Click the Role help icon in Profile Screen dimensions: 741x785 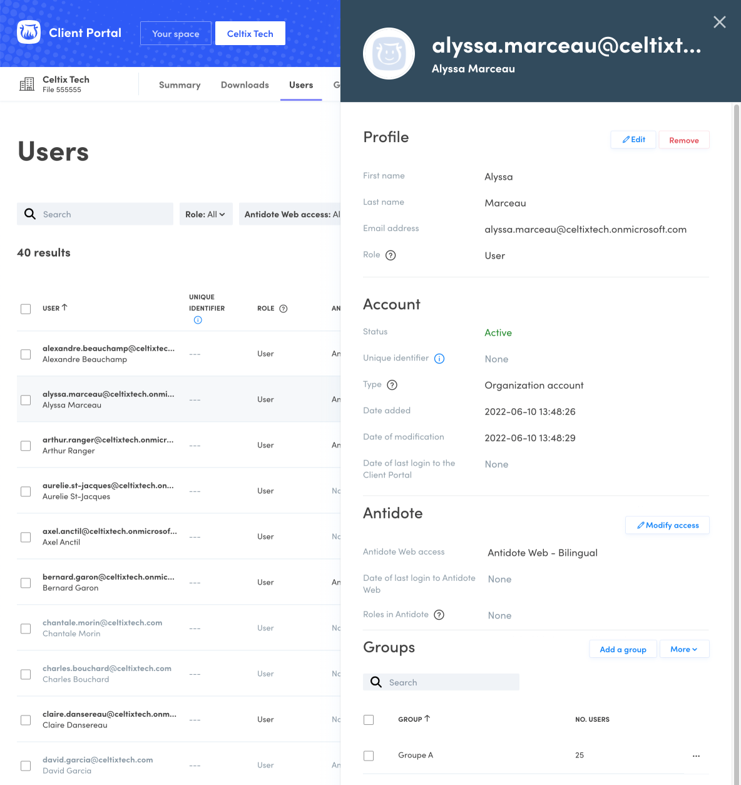391,255
